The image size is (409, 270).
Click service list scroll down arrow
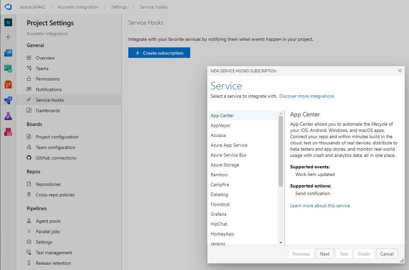[x=281, y=242]
